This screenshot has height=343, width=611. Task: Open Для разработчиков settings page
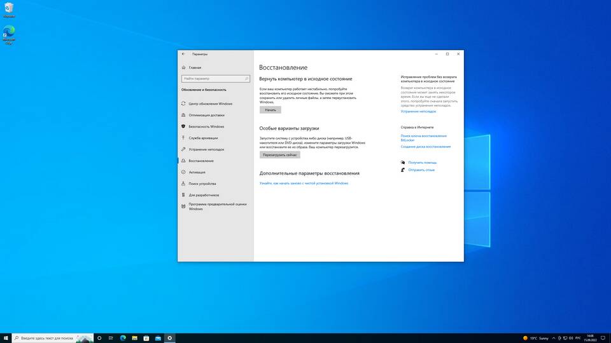(x=204, y=195)
